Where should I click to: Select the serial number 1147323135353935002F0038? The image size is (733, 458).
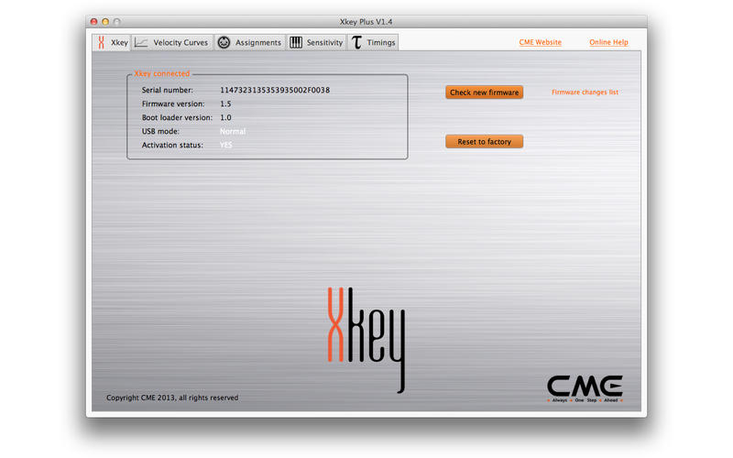click(275, 90)
